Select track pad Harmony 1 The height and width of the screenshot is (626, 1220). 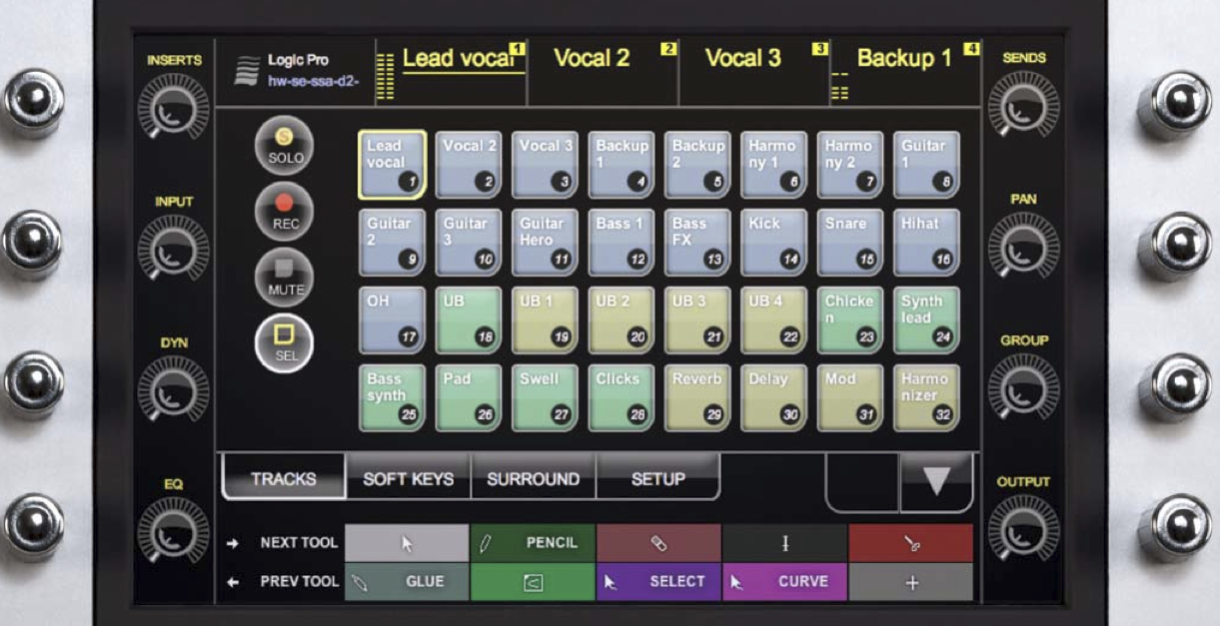click(774, 165)
